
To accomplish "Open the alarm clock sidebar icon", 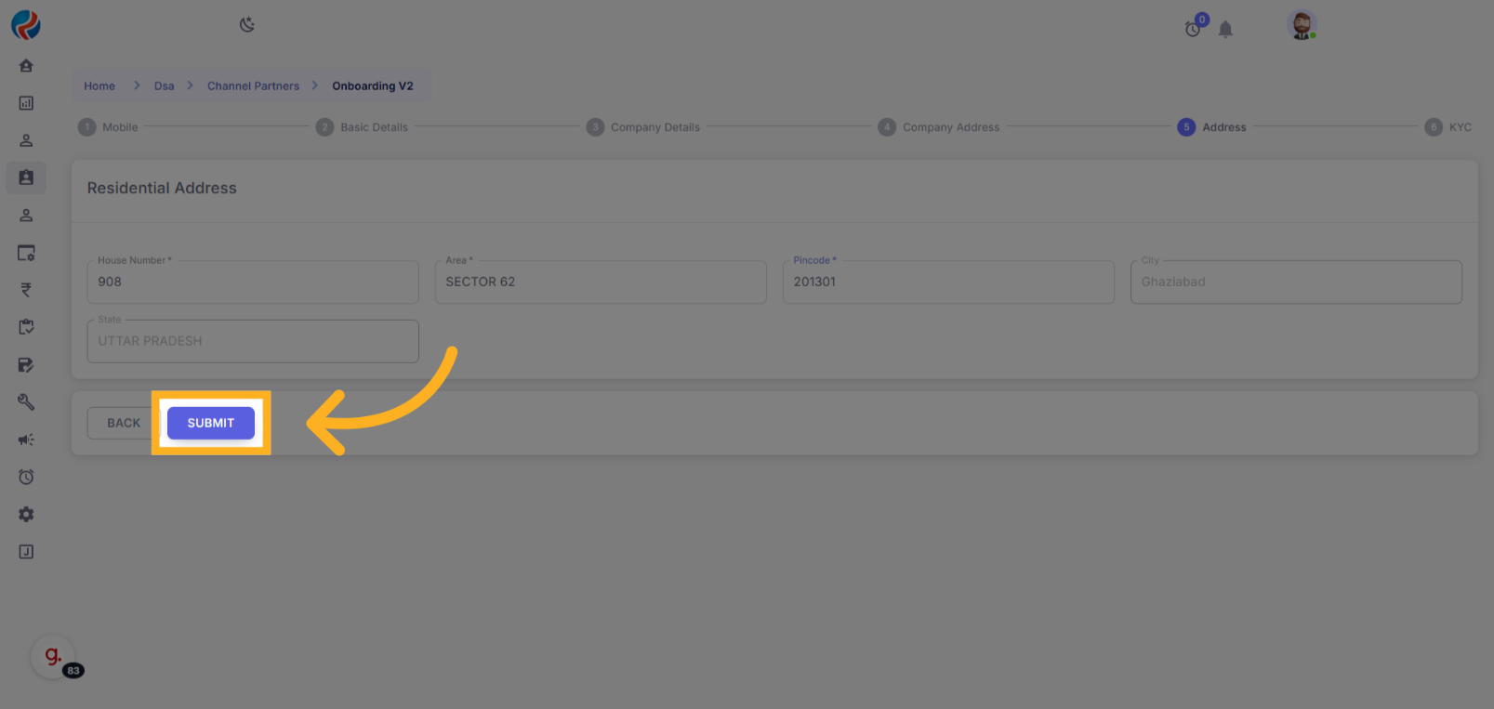I will tap(26, 477).
